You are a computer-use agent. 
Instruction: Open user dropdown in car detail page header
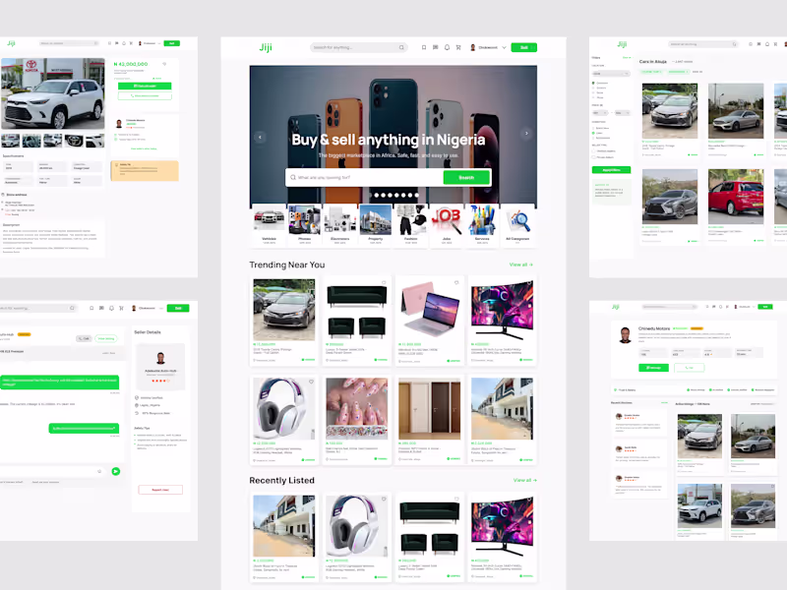[x=159, y=43]
